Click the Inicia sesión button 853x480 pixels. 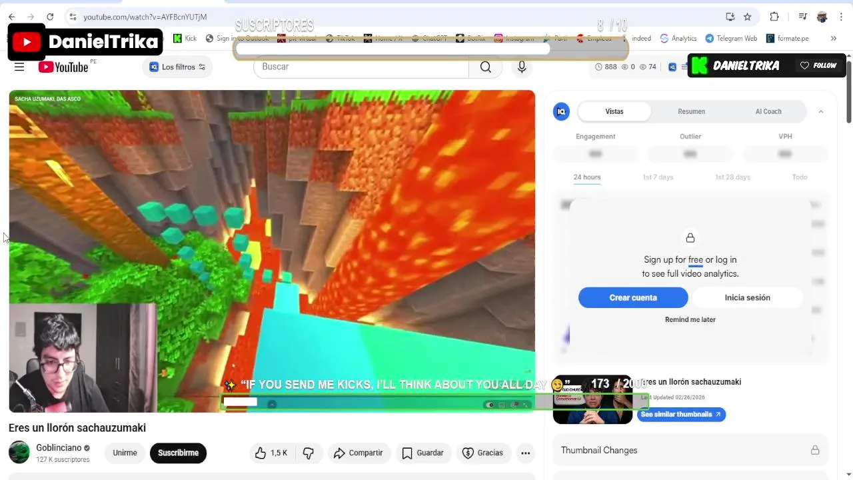pos(748,297)
